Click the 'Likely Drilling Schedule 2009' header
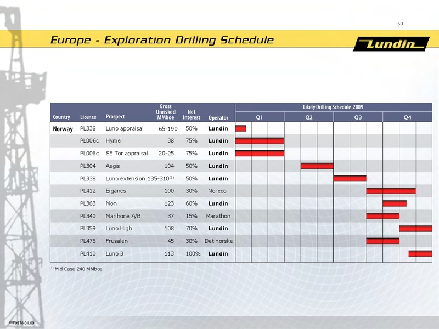The image size is (439, 329). tap(333, 107)
